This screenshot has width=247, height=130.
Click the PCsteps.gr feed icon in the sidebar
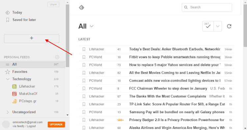[14, 101]
